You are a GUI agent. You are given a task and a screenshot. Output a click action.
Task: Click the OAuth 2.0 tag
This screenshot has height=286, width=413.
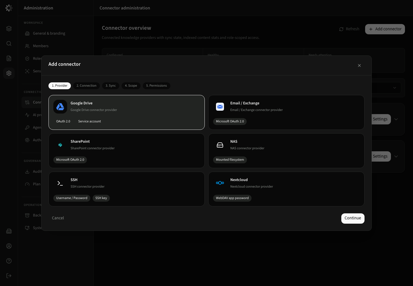(x=63, y=122)
